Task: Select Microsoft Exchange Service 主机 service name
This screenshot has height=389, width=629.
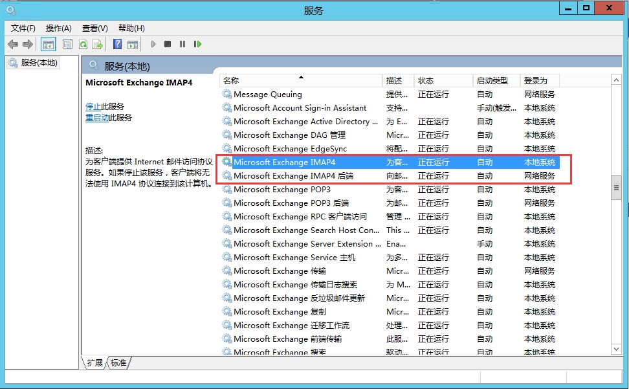Action: pyautogui.click(x=294, y=258)
